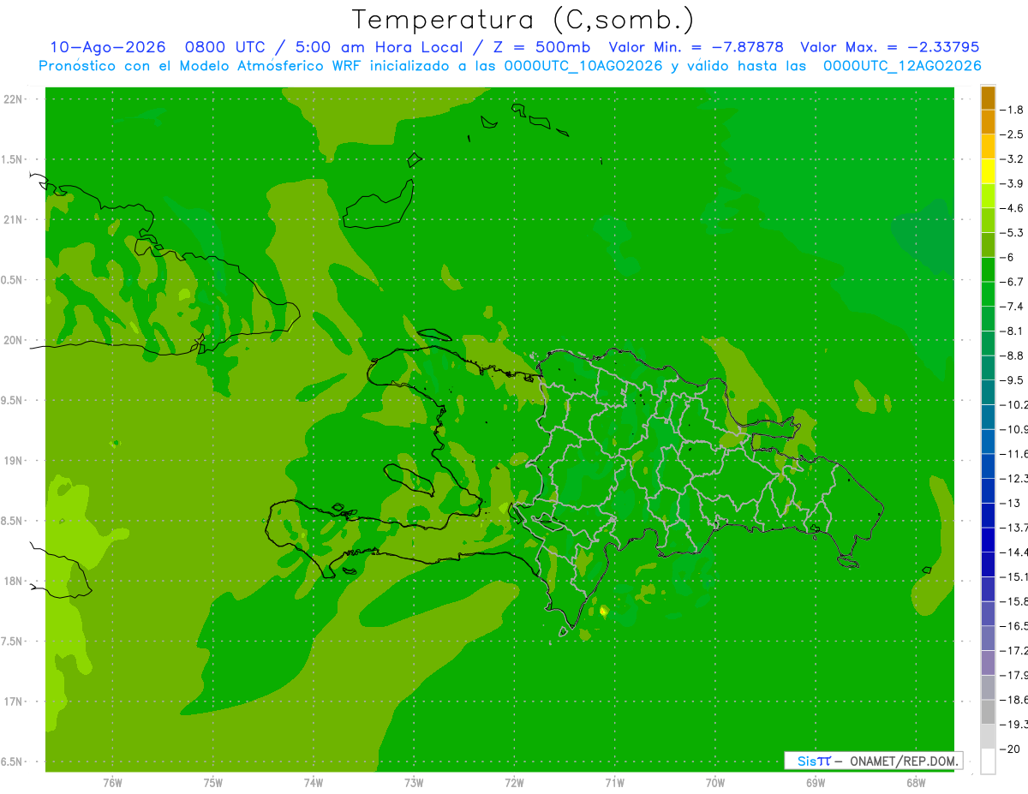This screenshot has width=1028, height=794.
Task: Click the "17N" latitude label
Action: point(14,701)
